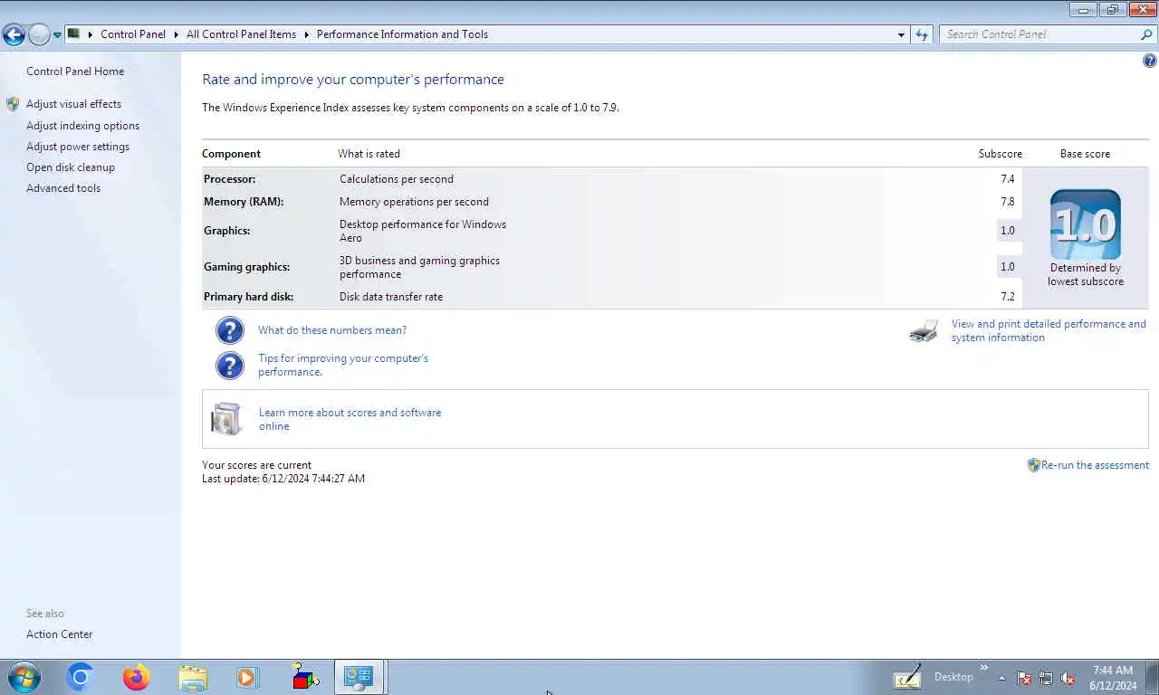The width and height of the screenshot is (1159, 695).
Task: Show hidden tray icons arrow
Action: [x=1001, y=678]
